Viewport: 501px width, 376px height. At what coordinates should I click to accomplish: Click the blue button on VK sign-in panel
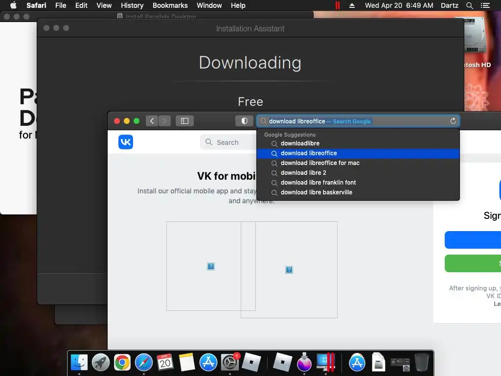tap(473, 240)
